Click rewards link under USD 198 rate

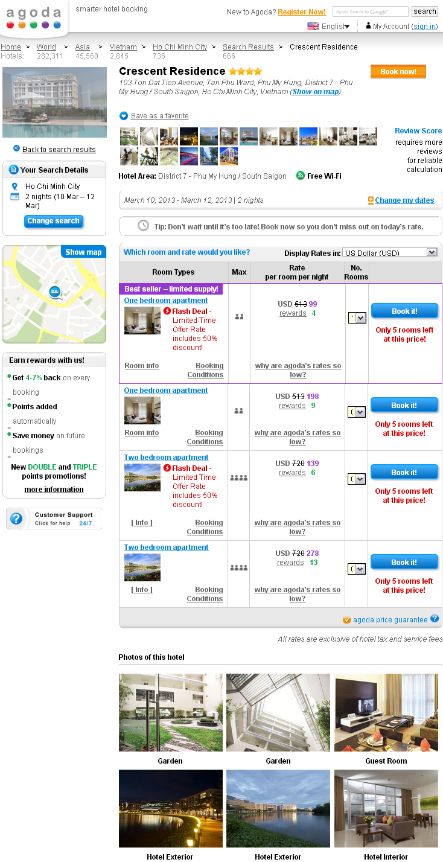tap(292, 406)
